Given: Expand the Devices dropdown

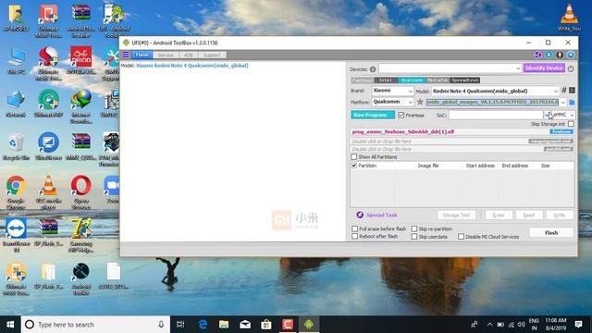Looking at the screenshot, I should point(518,68).
